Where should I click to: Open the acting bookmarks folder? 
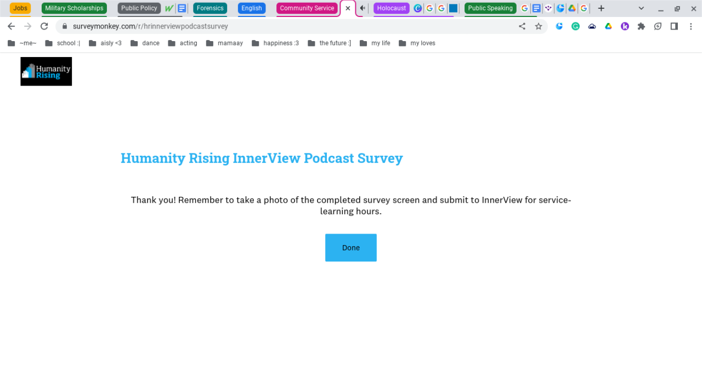tap(183, 43)
